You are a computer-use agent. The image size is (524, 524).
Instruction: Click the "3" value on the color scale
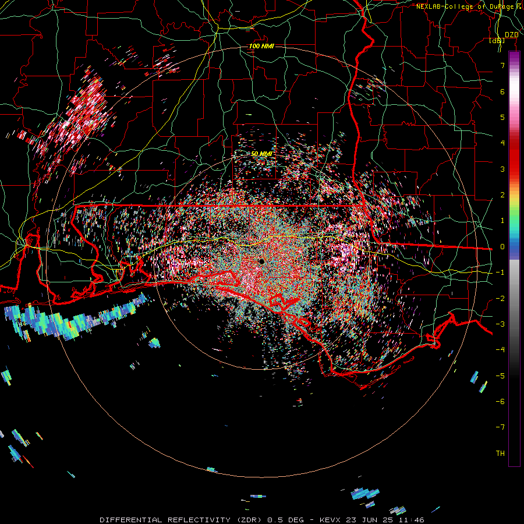[x=502, y=169]
